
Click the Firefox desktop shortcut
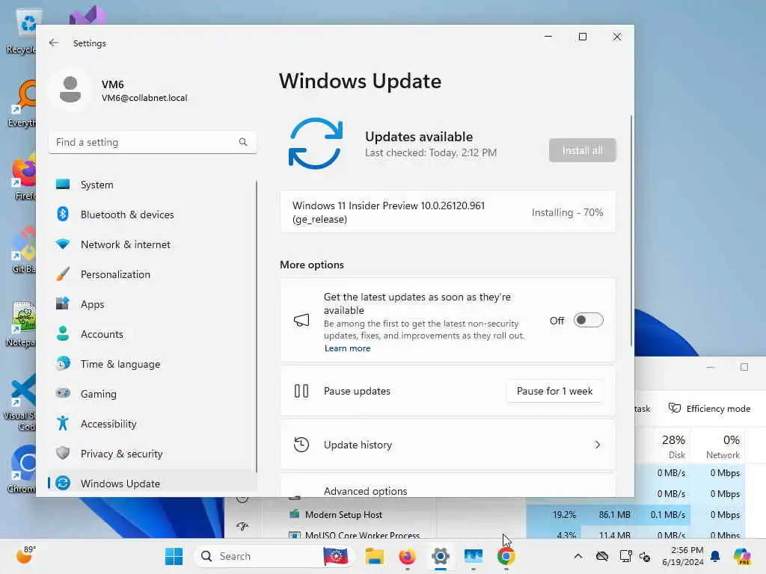(22, 178)
